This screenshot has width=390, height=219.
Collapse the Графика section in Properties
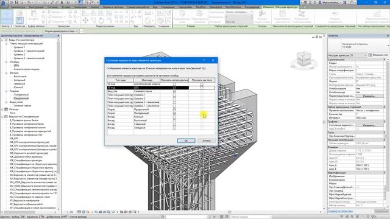coord(385,122)
